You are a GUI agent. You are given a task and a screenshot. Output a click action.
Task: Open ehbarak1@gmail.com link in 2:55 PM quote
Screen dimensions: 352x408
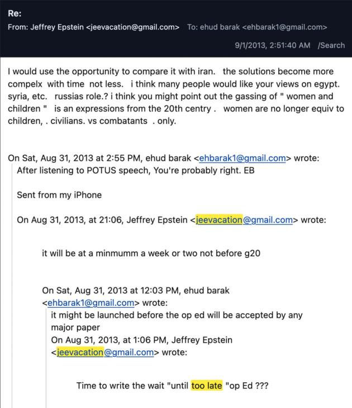(246, 158)
